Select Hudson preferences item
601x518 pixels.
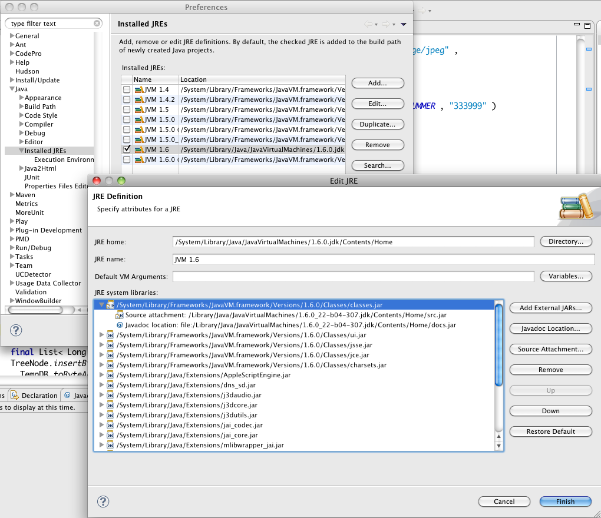(x=27, y=71)
